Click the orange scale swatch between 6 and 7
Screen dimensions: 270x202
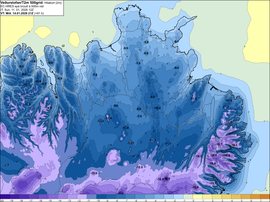(x=255, y=197)
